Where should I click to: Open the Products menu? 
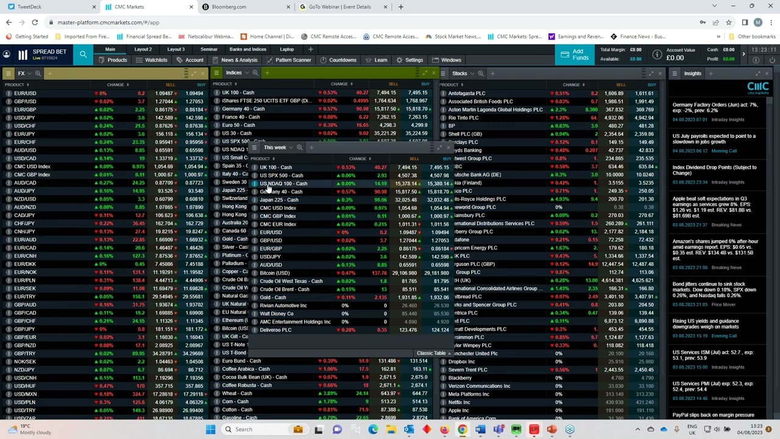[x=113, y=60]
